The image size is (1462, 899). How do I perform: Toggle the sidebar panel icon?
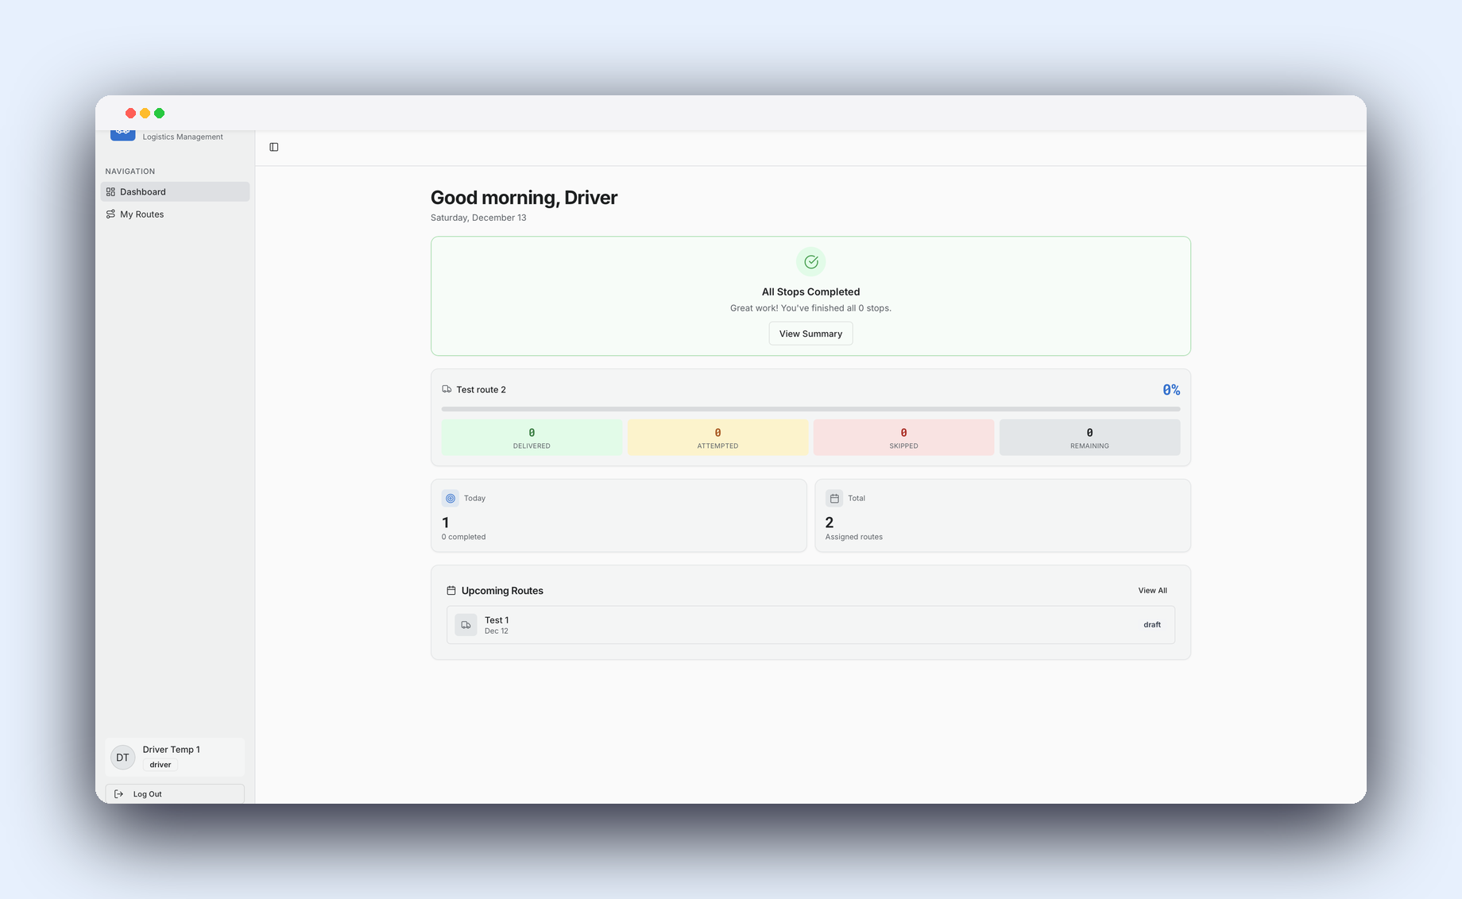coord(274,147)
